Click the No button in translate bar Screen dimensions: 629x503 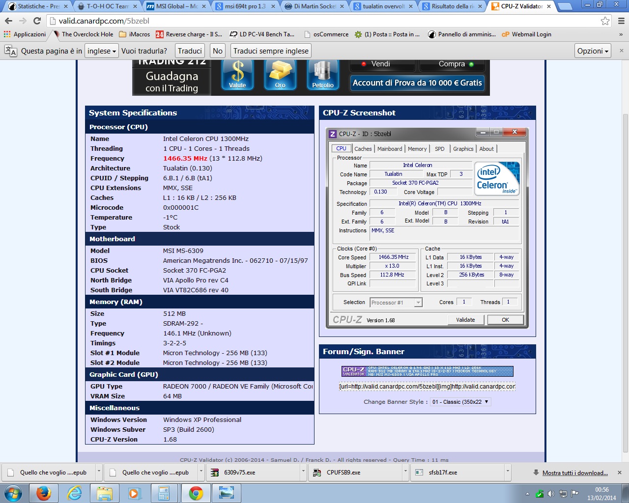pyautogui.click(x=218, y=51)
